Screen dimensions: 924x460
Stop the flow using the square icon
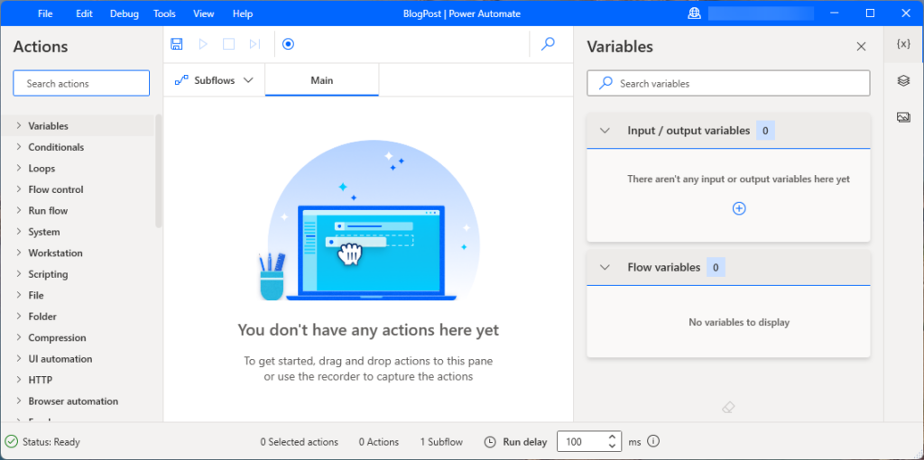228,44
